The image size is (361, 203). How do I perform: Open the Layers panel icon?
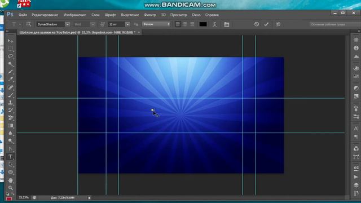356,185
